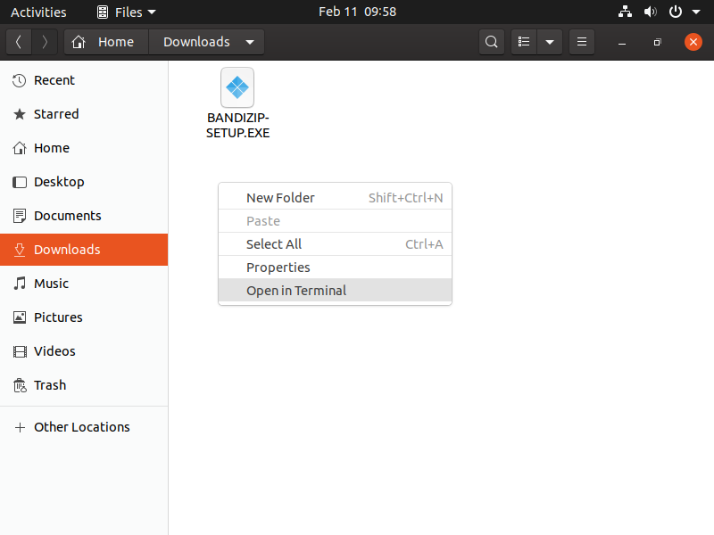Open the Files app menu
Screen dimensions: 714x535
point(126,12)
